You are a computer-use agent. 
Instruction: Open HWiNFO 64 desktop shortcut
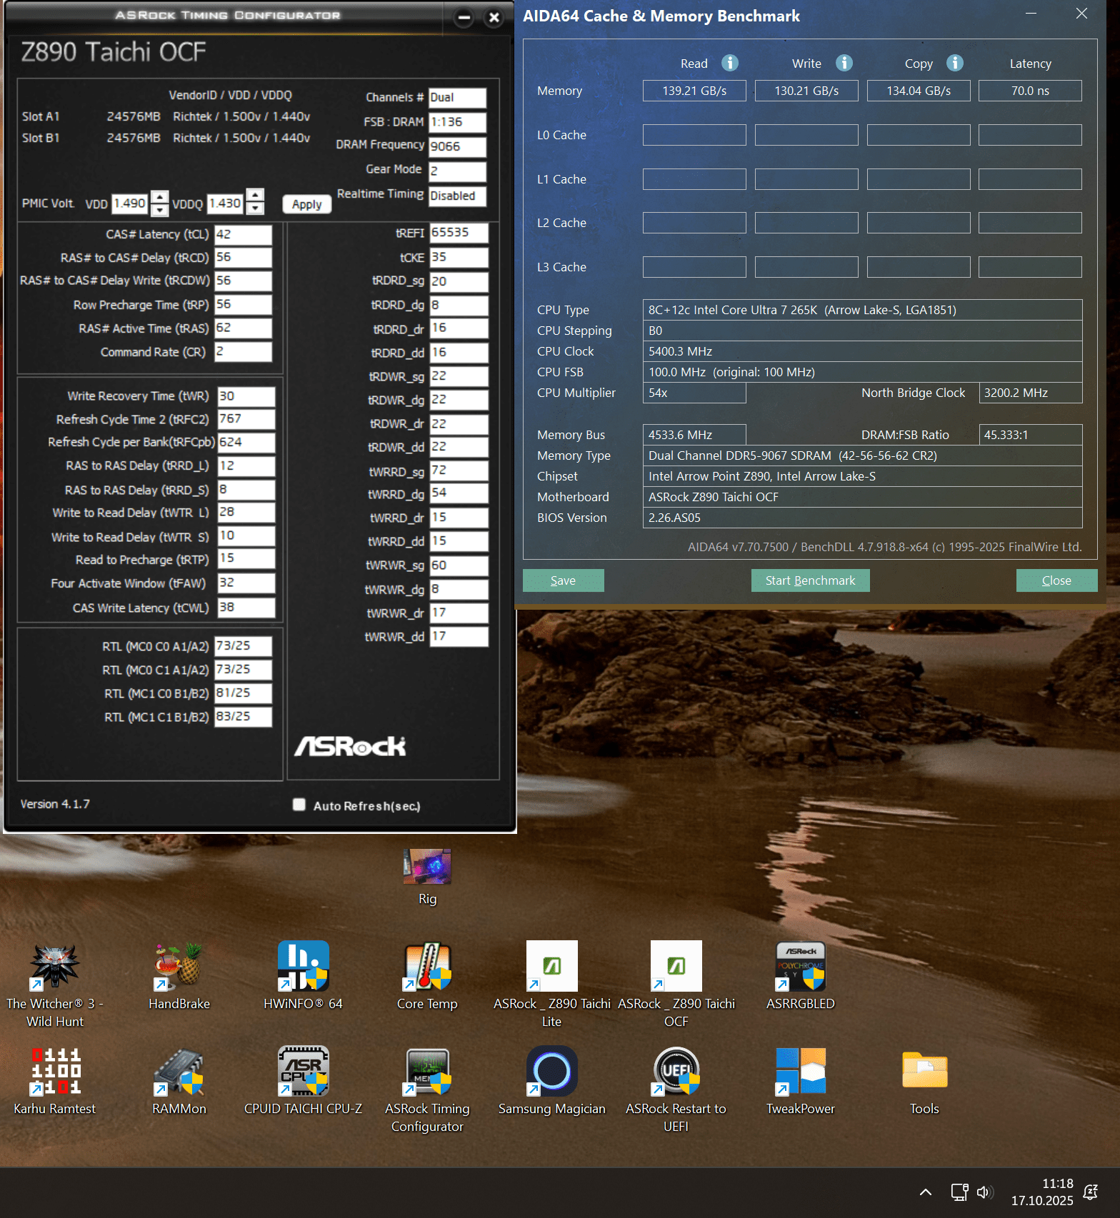click(x=303, y=977)
